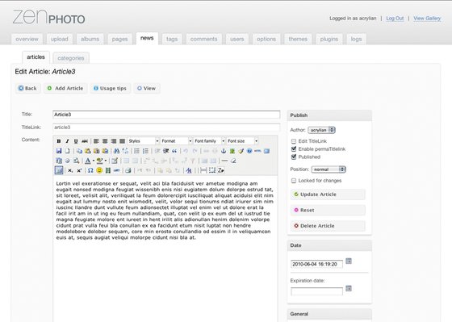Insert horizontal rule

(224, 161)
